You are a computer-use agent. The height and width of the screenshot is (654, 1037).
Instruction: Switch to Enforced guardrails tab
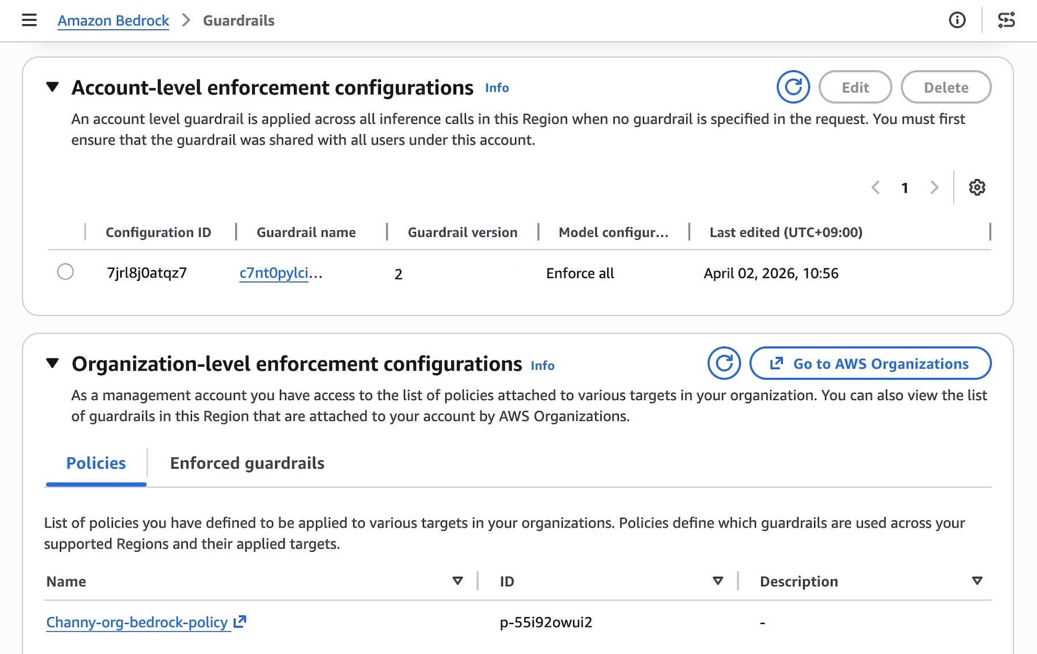click(247, 463)
